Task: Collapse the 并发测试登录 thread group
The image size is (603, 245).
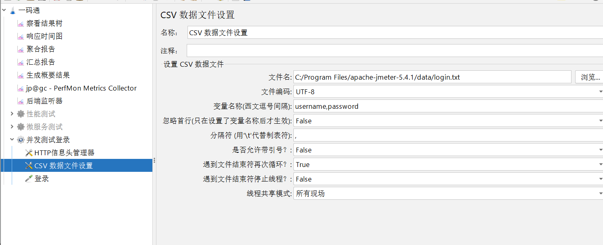Action: 12,140
